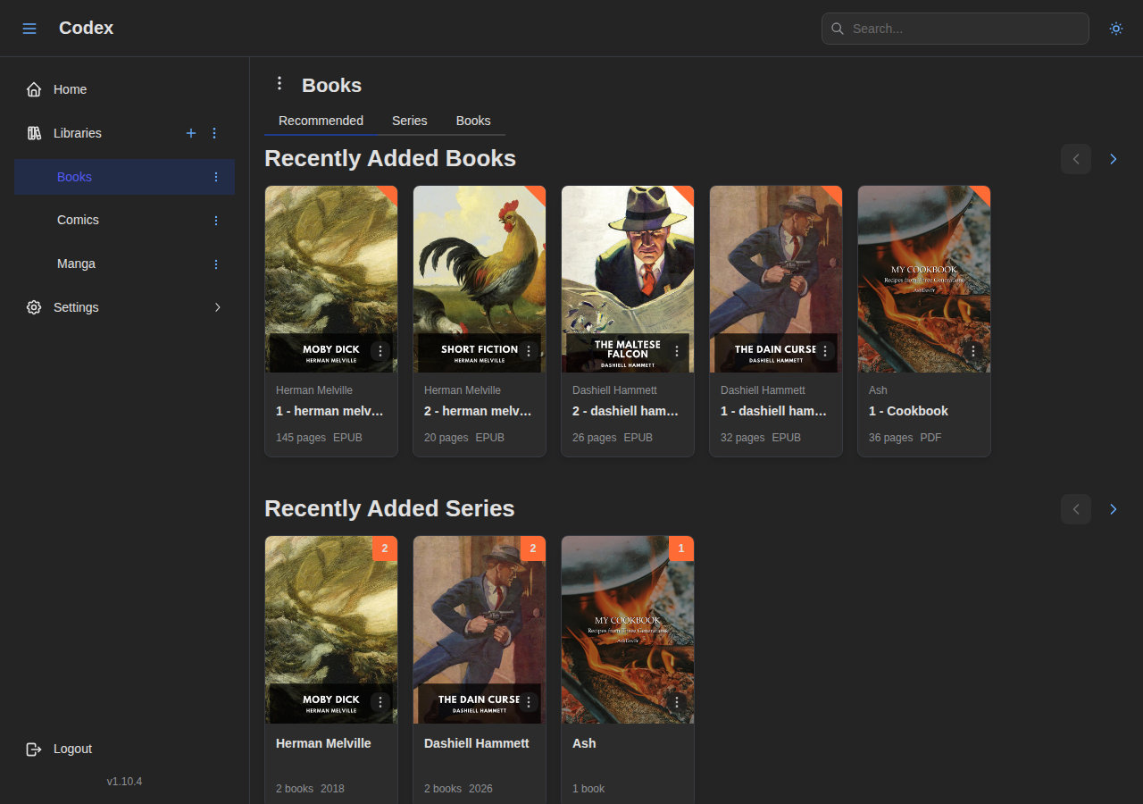This screenshot has width=1143, height=804.
Task: Advance the Recently Added Books carousel
Action: coord(1113,159)
